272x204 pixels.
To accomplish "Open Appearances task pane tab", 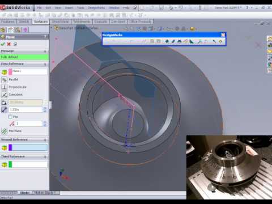I will 269,64.
